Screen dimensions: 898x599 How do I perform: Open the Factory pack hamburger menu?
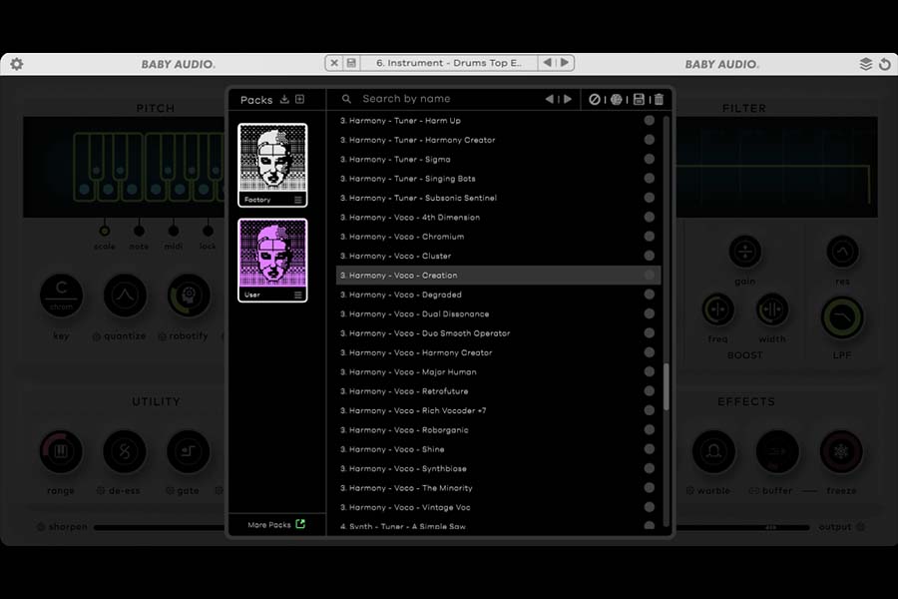point(297,200)
